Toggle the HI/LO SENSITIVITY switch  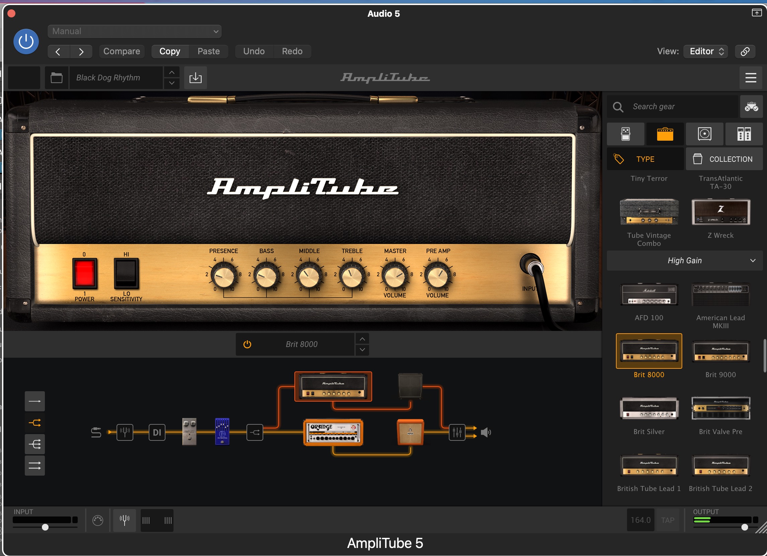(126, 273)
